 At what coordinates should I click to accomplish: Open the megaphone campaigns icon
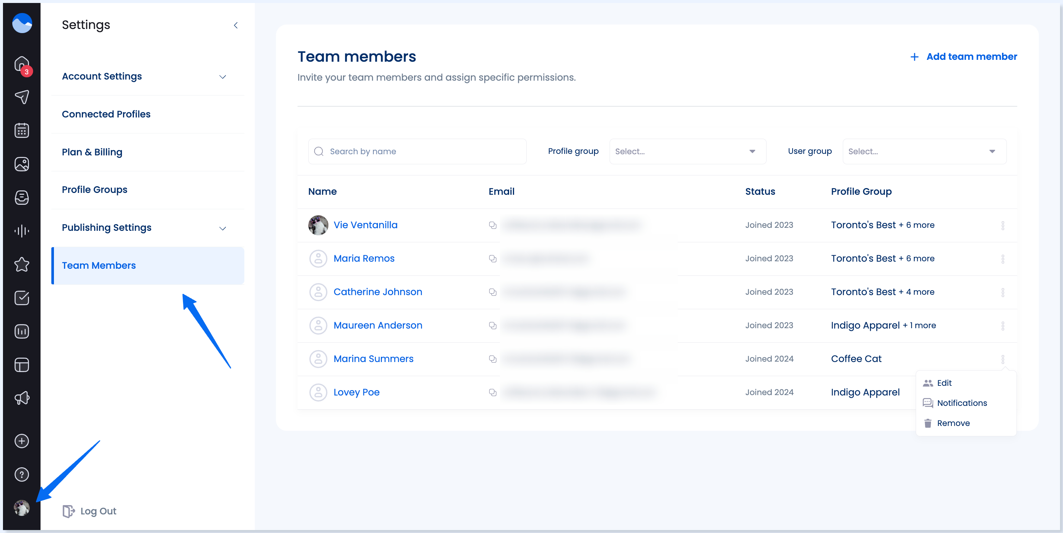pos(22,398)
